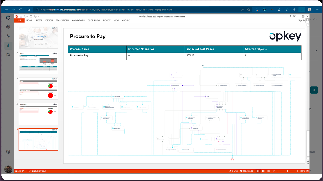Viewport: 323px width, 181px height.
Task: Click the Impacted Test Cases value 17416
Action: pyautogui.click(x=190, y=55)
